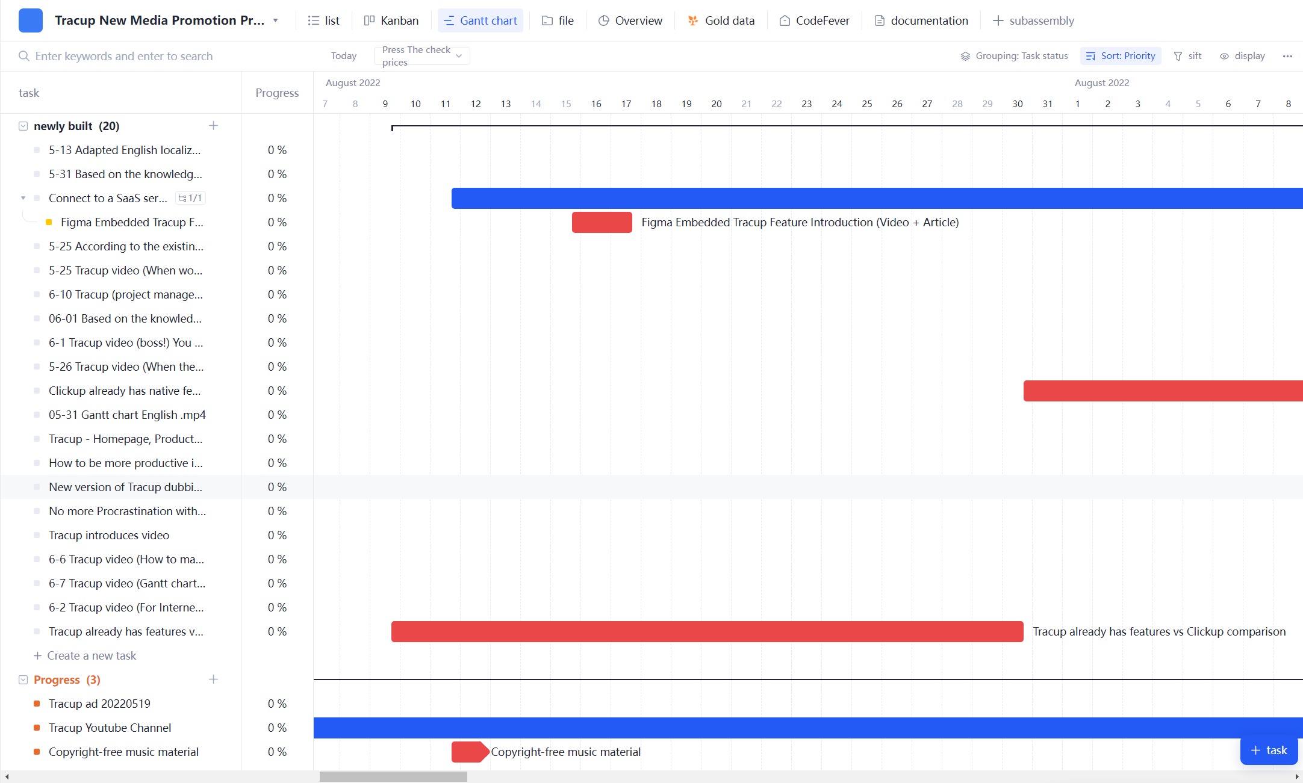Select red Copyright-free music milestone bar

tap(470, 752)
